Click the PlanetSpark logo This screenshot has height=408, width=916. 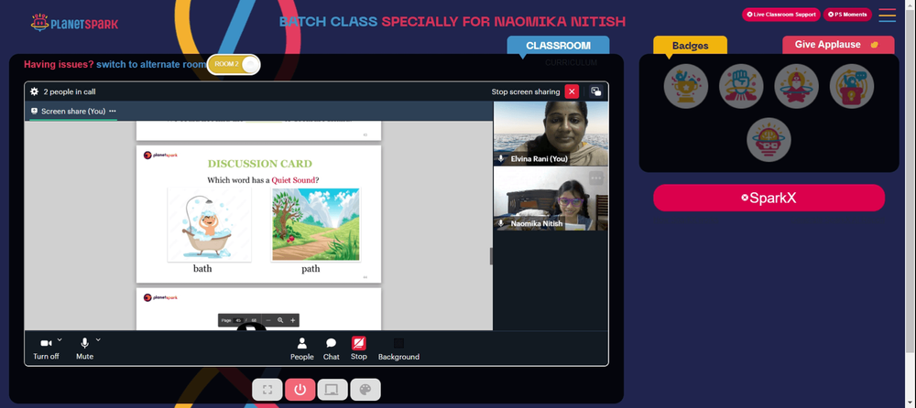(74, 23)
